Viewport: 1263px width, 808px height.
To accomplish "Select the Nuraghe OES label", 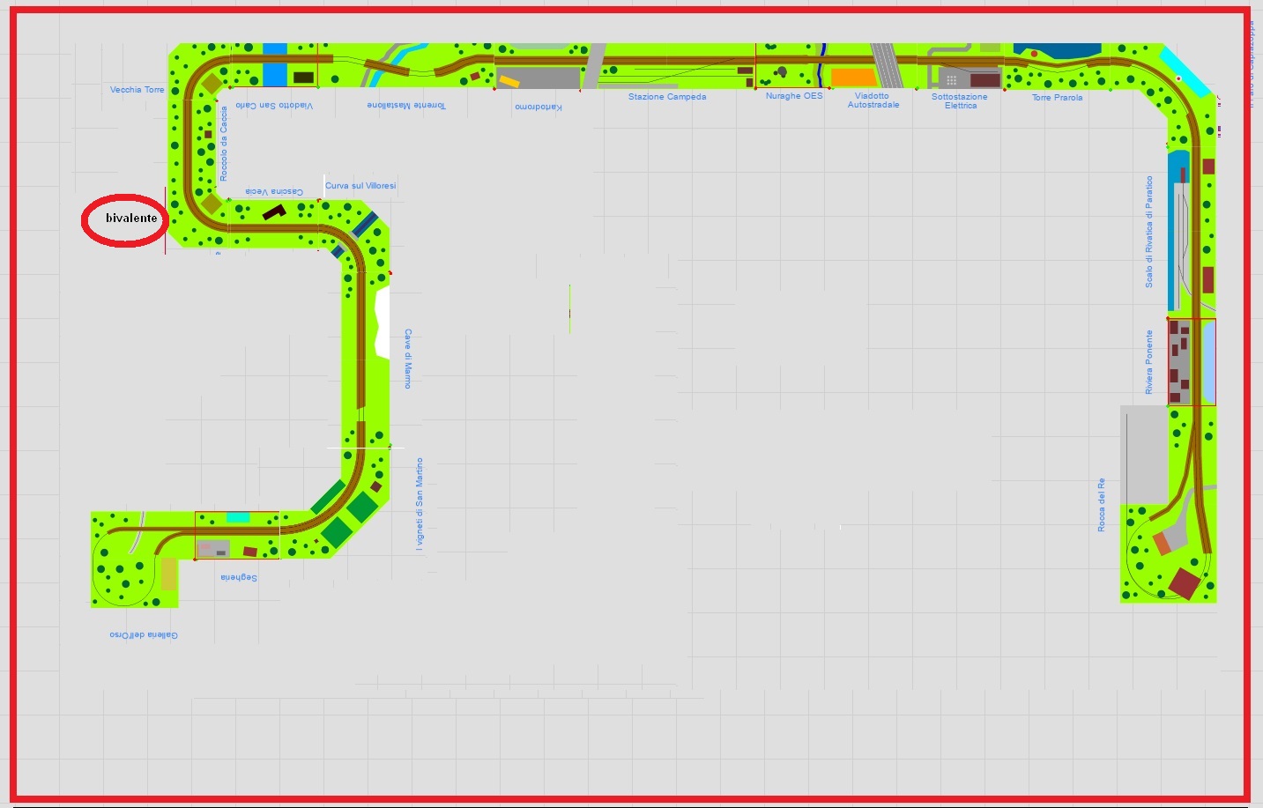I will pyautogui.click(x=794, y=96).
